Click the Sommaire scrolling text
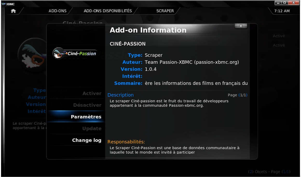Image resolution: width=301 pixels, height=177 pixels. [196, 83]
